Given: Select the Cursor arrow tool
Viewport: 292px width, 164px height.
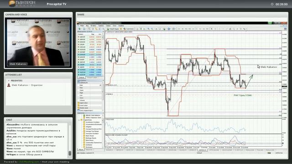Looking at the screenshot, I should (x=212, y=29).
